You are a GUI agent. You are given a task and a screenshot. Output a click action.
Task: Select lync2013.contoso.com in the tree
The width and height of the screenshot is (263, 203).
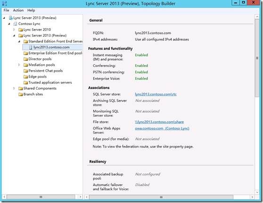point(51,47)
